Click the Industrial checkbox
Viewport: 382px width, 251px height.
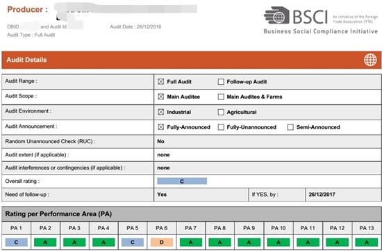[161, 112]
